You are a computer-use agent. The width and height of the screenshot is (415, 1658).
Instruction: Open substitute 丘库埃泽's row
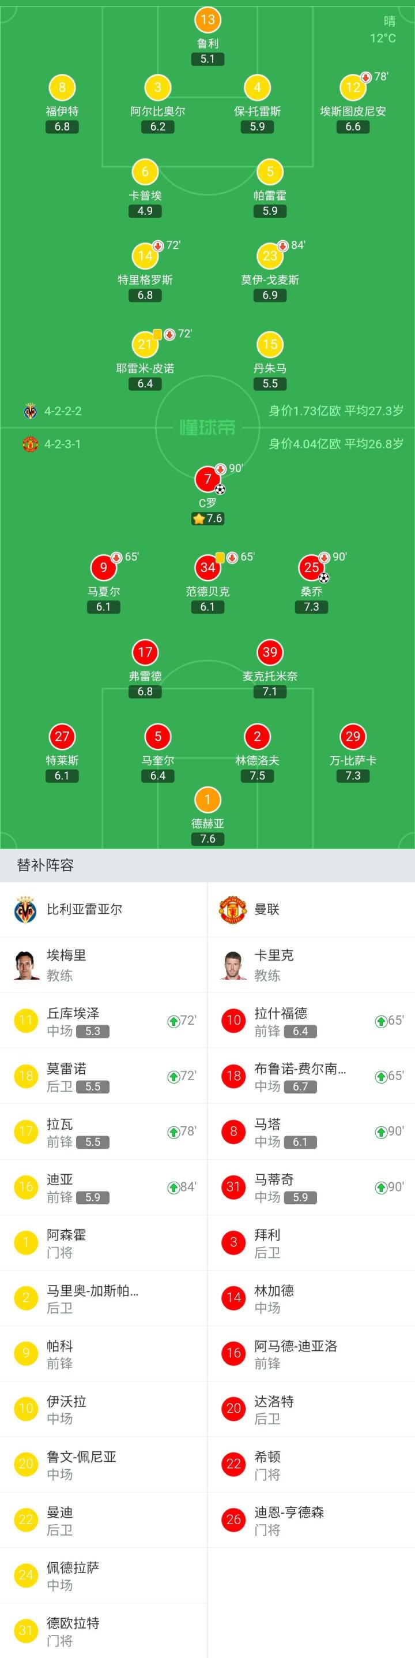pyautogui.click(x=103, y=1021)
